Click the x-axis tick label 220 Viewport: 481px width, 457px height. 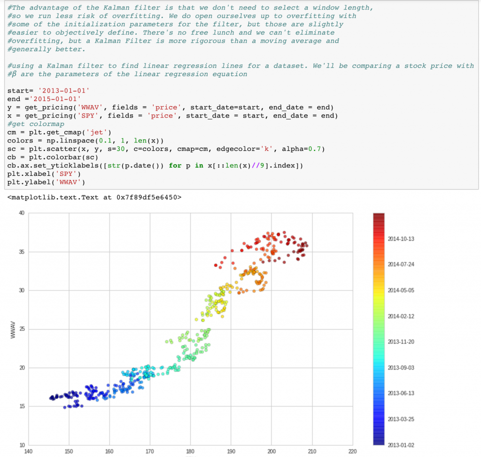tap(352, 451)
